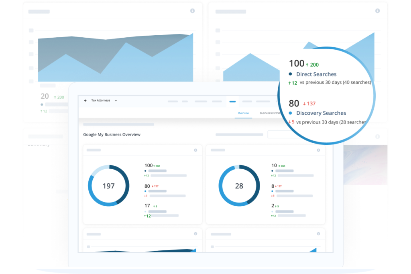Click the Direct Searches label in magnified circle
Screen dimensions: 411x274
(316, 74)
